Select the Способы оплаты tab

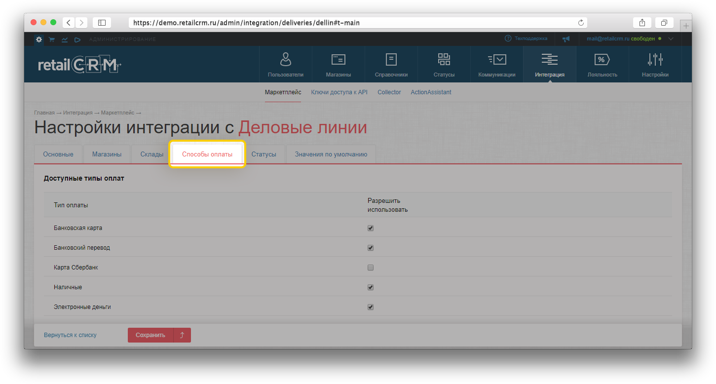[207, 154]
